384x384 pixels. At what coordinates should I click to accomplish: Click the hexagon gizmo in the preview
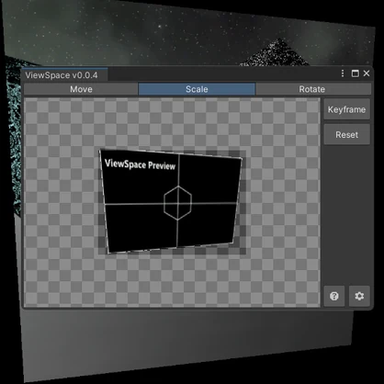point(177,203)
